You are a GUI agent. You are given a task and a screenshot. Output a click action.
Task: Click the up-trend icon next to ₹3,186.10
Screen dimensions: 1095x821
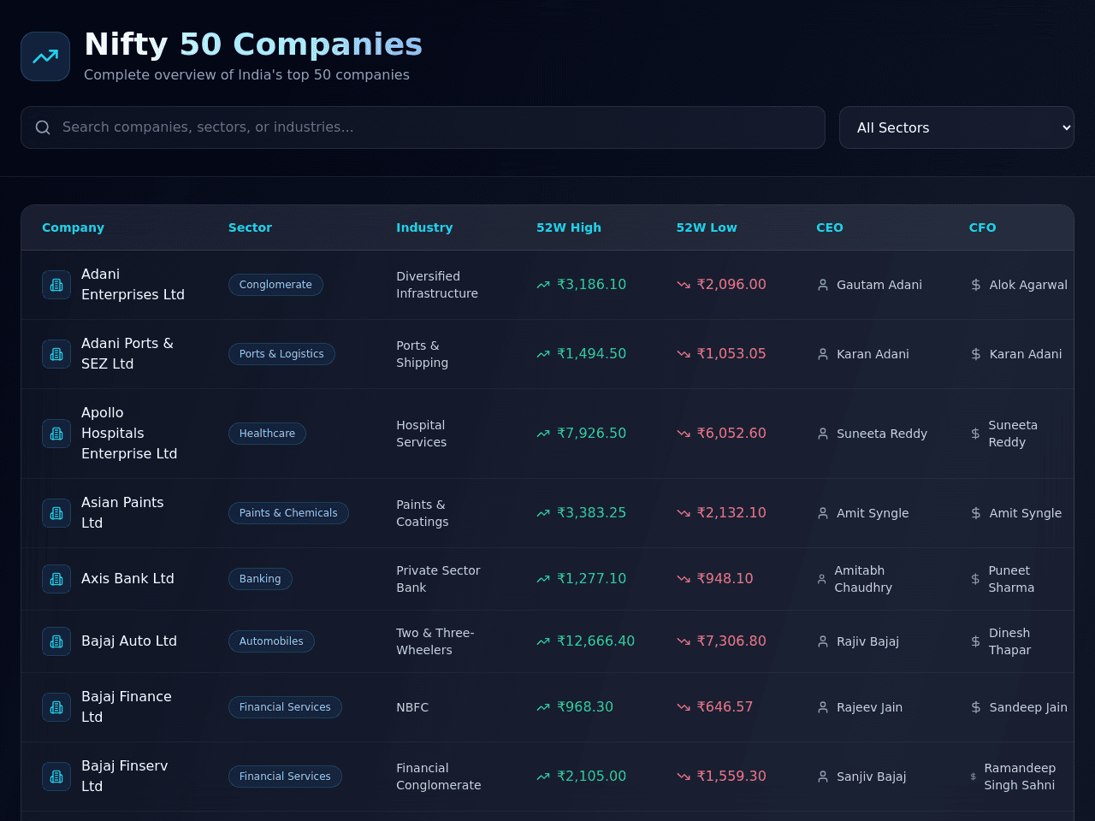click(x=543, y=285)
